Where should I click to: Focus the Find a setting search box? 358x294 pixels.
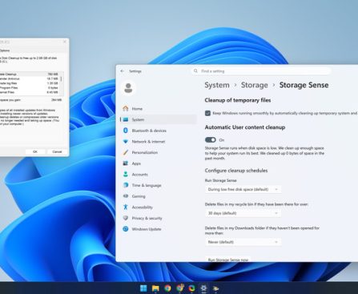click(262, 71)
